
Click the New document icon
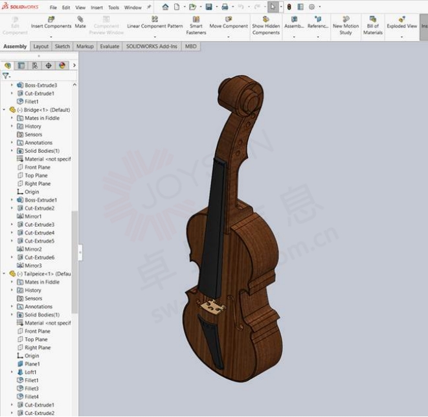coord(177,7)
